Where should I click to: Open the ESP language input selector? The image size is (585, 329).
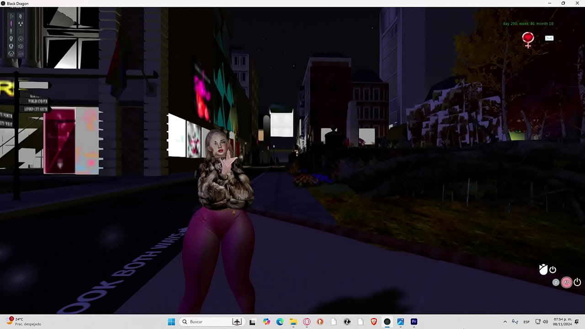tap(526, 322)
